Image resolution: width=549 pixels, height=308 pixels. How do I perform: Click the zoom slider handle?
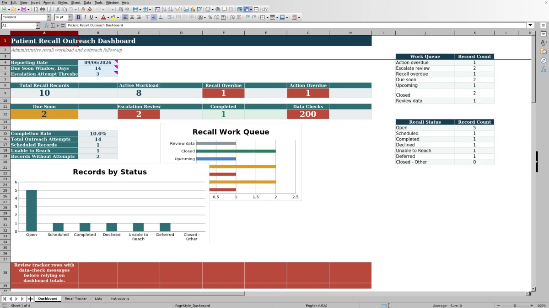(514, 306)
